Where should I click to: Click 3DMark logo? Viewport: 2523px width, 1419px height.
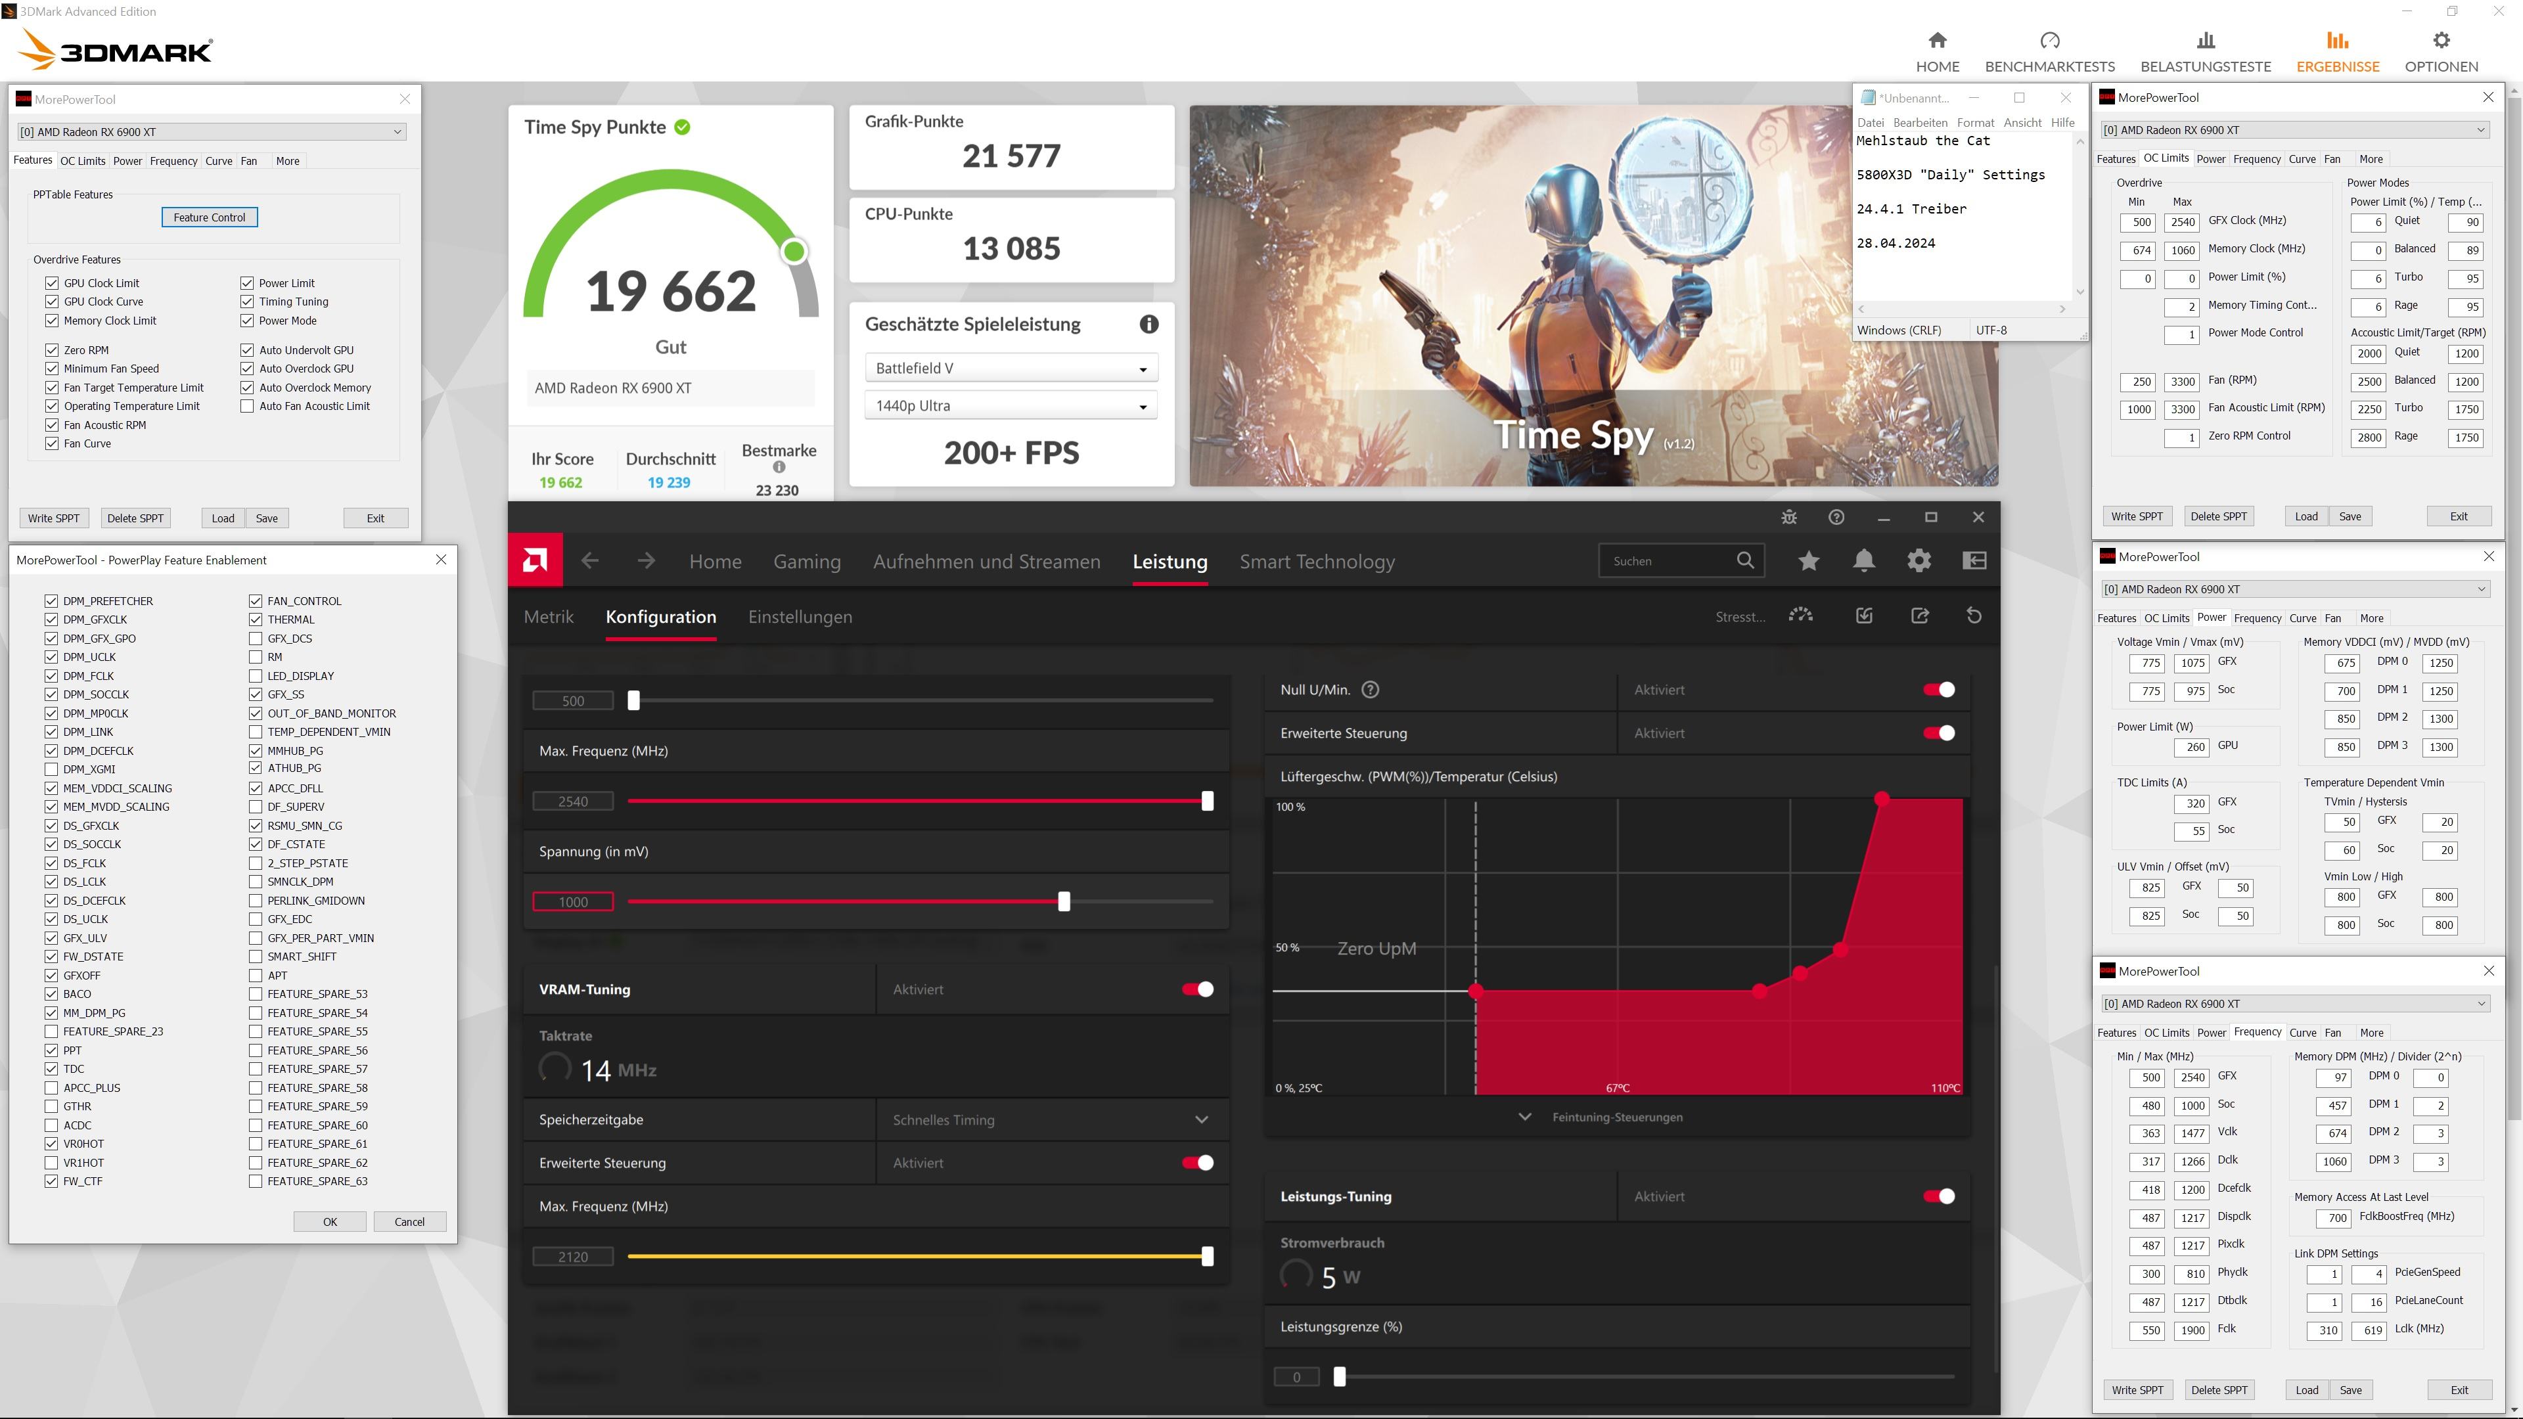(x=116, y=49)
